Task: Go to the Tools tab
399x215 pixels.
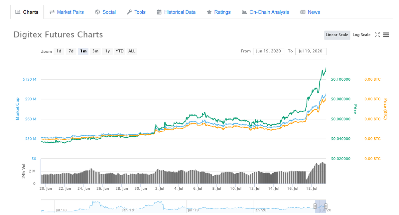Action: point(136,12)
